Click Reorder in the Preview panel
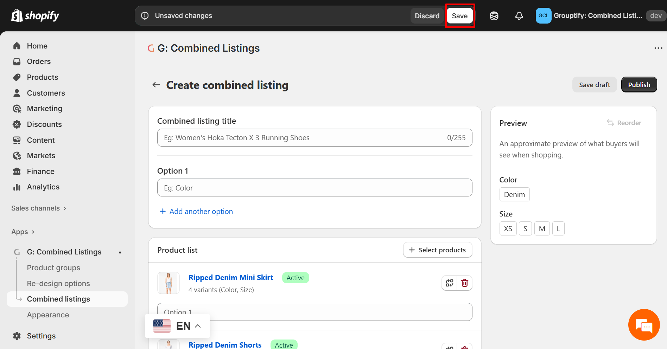 point(624,123)
